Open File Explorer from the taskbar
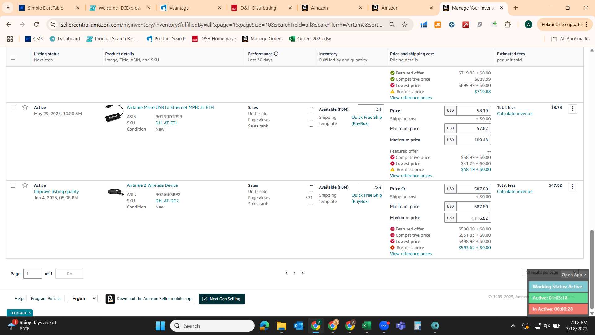The image size is (595, 335). pos(281,326)
